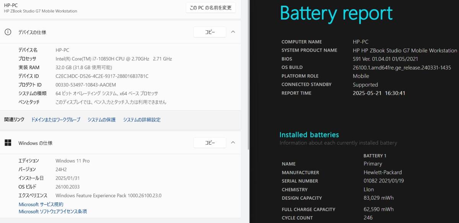Select the processor value Intel Core i7-10850H
This screenshot has height=223, width=459.
(114, 59)
